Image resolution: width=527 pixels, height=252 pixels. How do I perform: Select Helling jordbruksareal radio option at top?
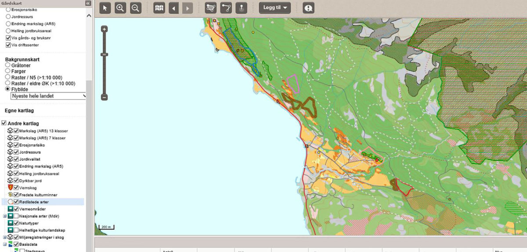tap(8, 31)
